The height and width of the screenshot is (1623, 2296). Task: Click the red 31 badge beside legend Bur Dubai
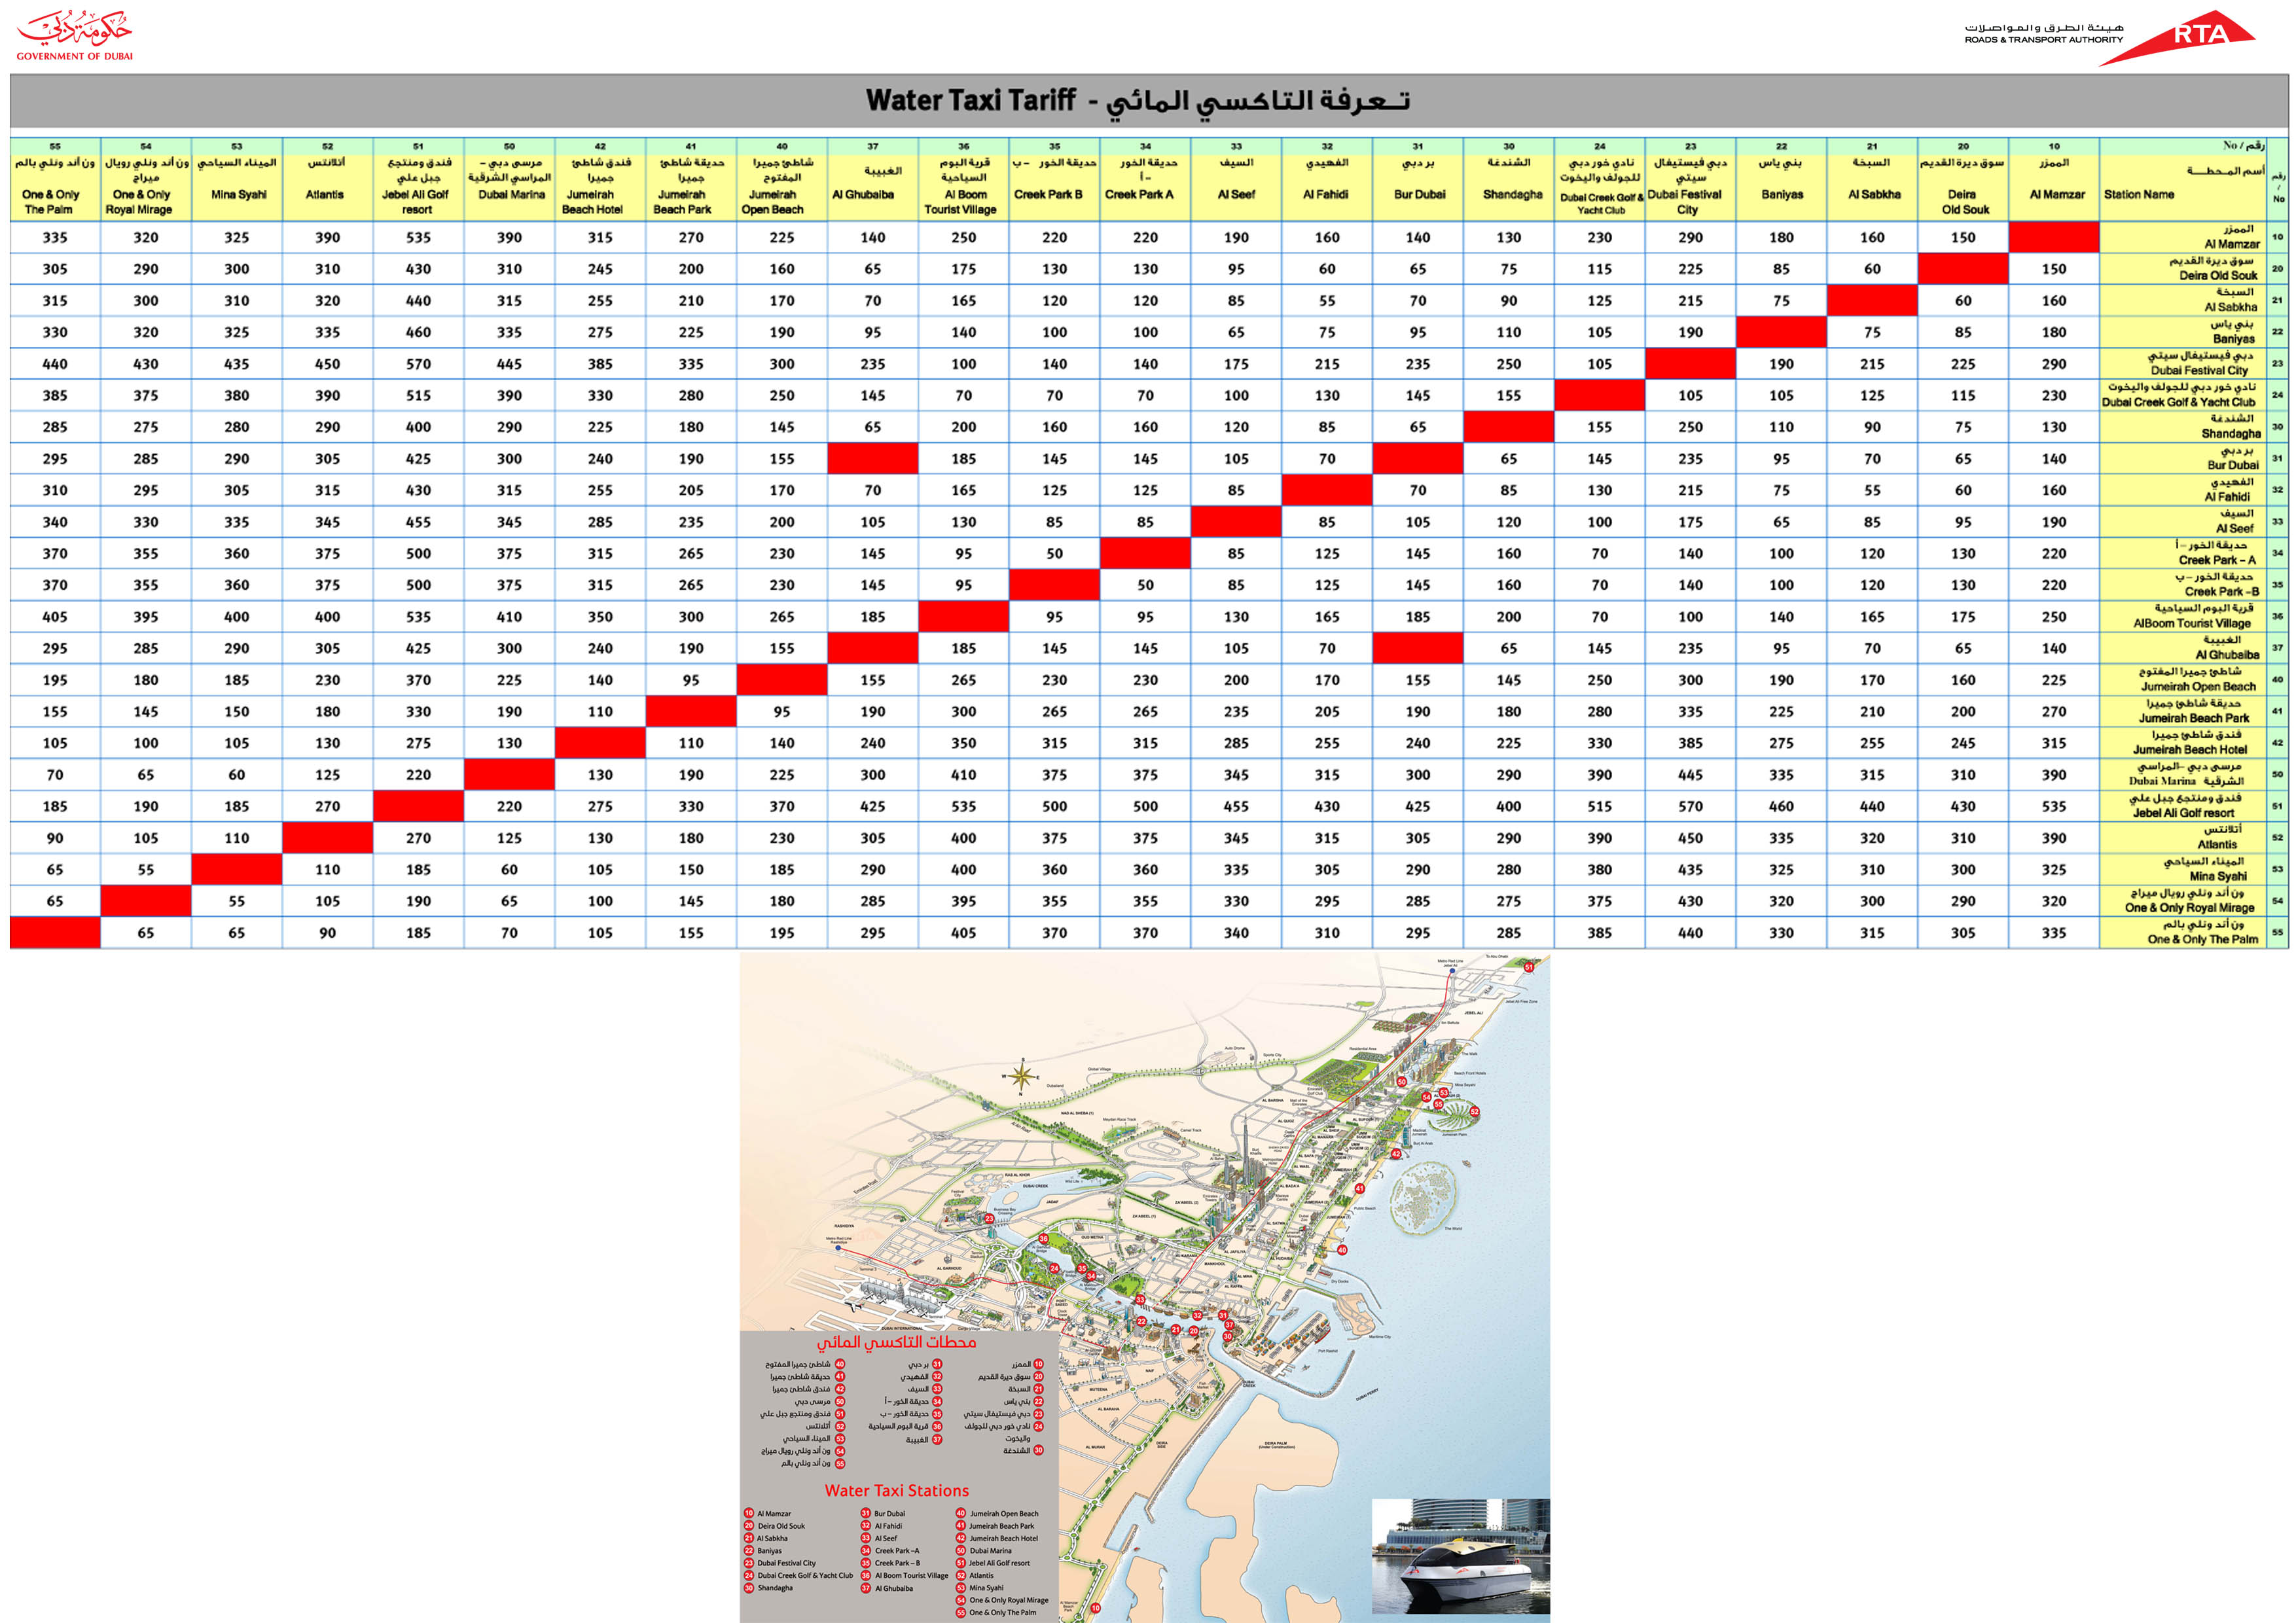(866, 1513)
